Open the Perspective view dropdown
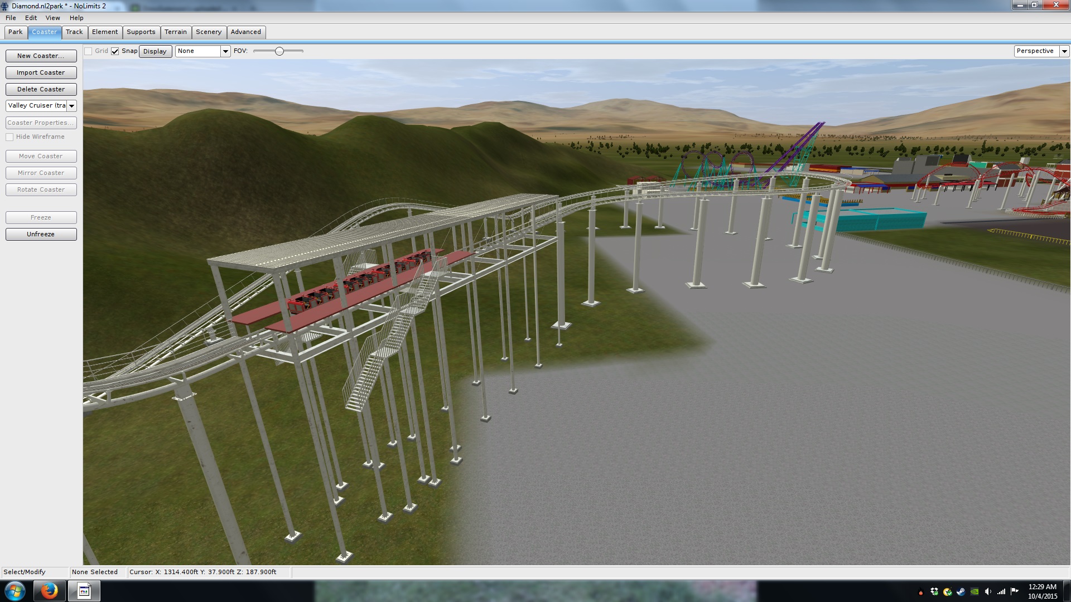This screenshot has height=602, width=1071. pos(1064,51)
